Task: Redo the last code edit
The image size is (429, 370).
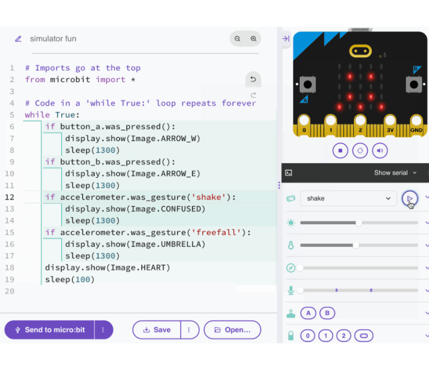Action: click(x=253, y=95)
